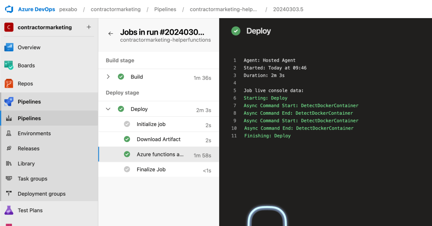The height and width of the screenshot is (226, 432).
Task: Click the Pipelines sub-item icon
Action: [x=9, y=118]
